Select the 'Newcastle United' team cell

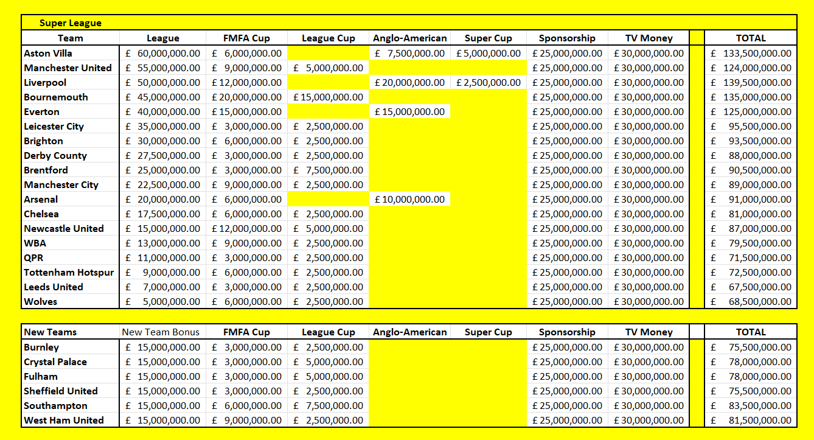click(x=71, y=228)
